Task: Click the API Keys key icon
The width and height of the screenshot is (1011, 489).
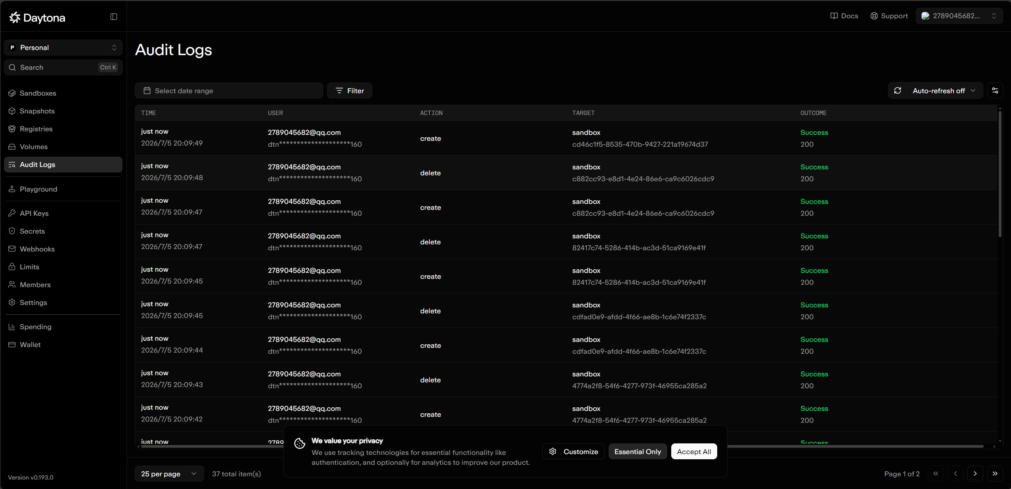Action: [x=12, y=213]
